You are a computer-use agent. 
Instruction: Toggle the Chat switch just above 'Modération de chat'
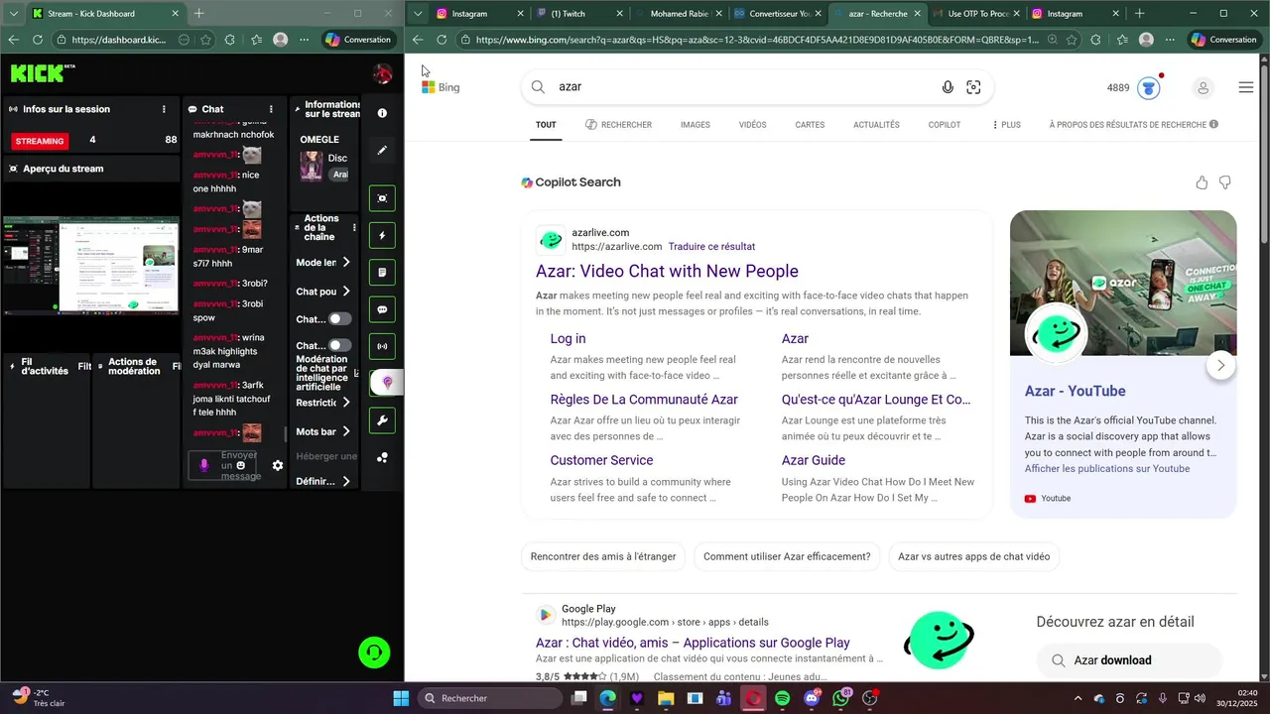point(340,345)
